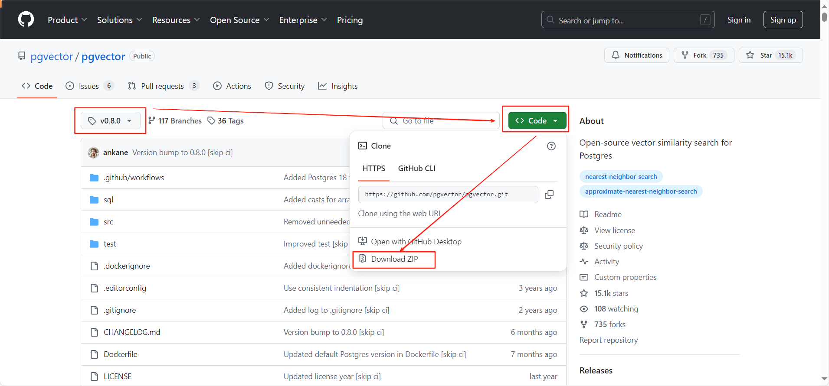Click Download ZIP
This screenshot has width=829, height=386.
[394, 259]
